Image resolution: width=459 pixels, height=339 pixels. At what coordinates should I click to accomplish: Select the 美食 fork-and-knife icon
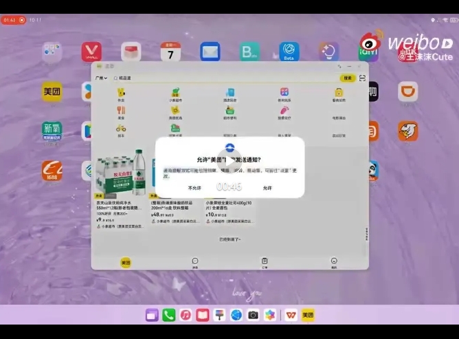[121, 111]
